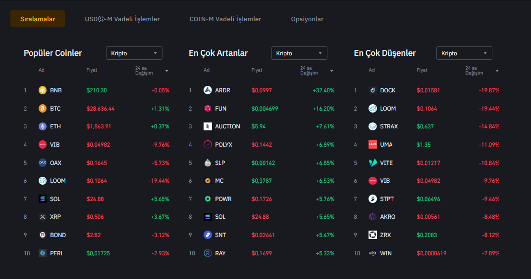Click the ZRX coin icon
This screenshot has width=531, height=279.
[x=373, y=235]
